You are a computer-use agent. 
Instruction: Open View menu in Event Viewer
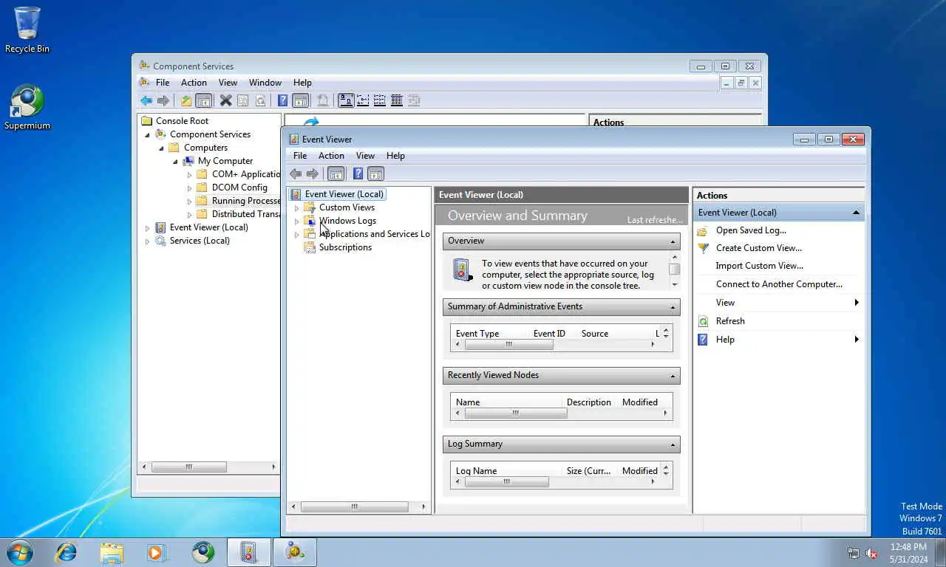point(365,156)
